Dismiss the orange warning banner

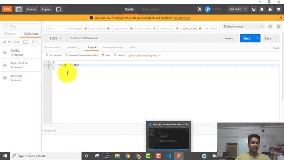click(281, 18)
